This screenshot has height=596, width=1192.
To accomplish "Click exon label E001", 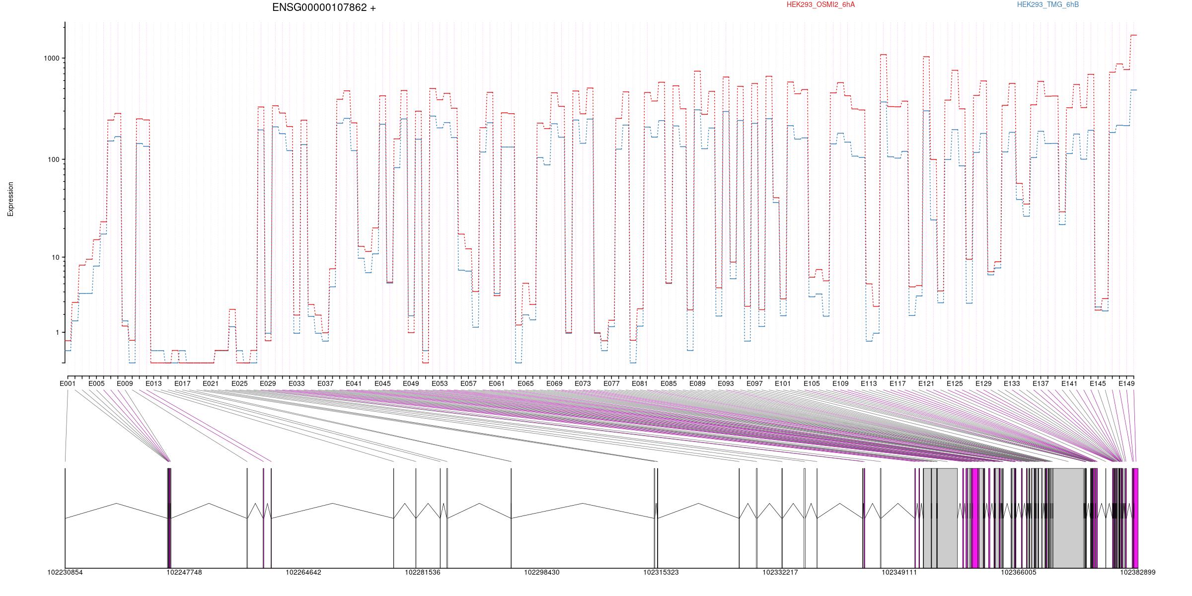I will tap(68, 384).
